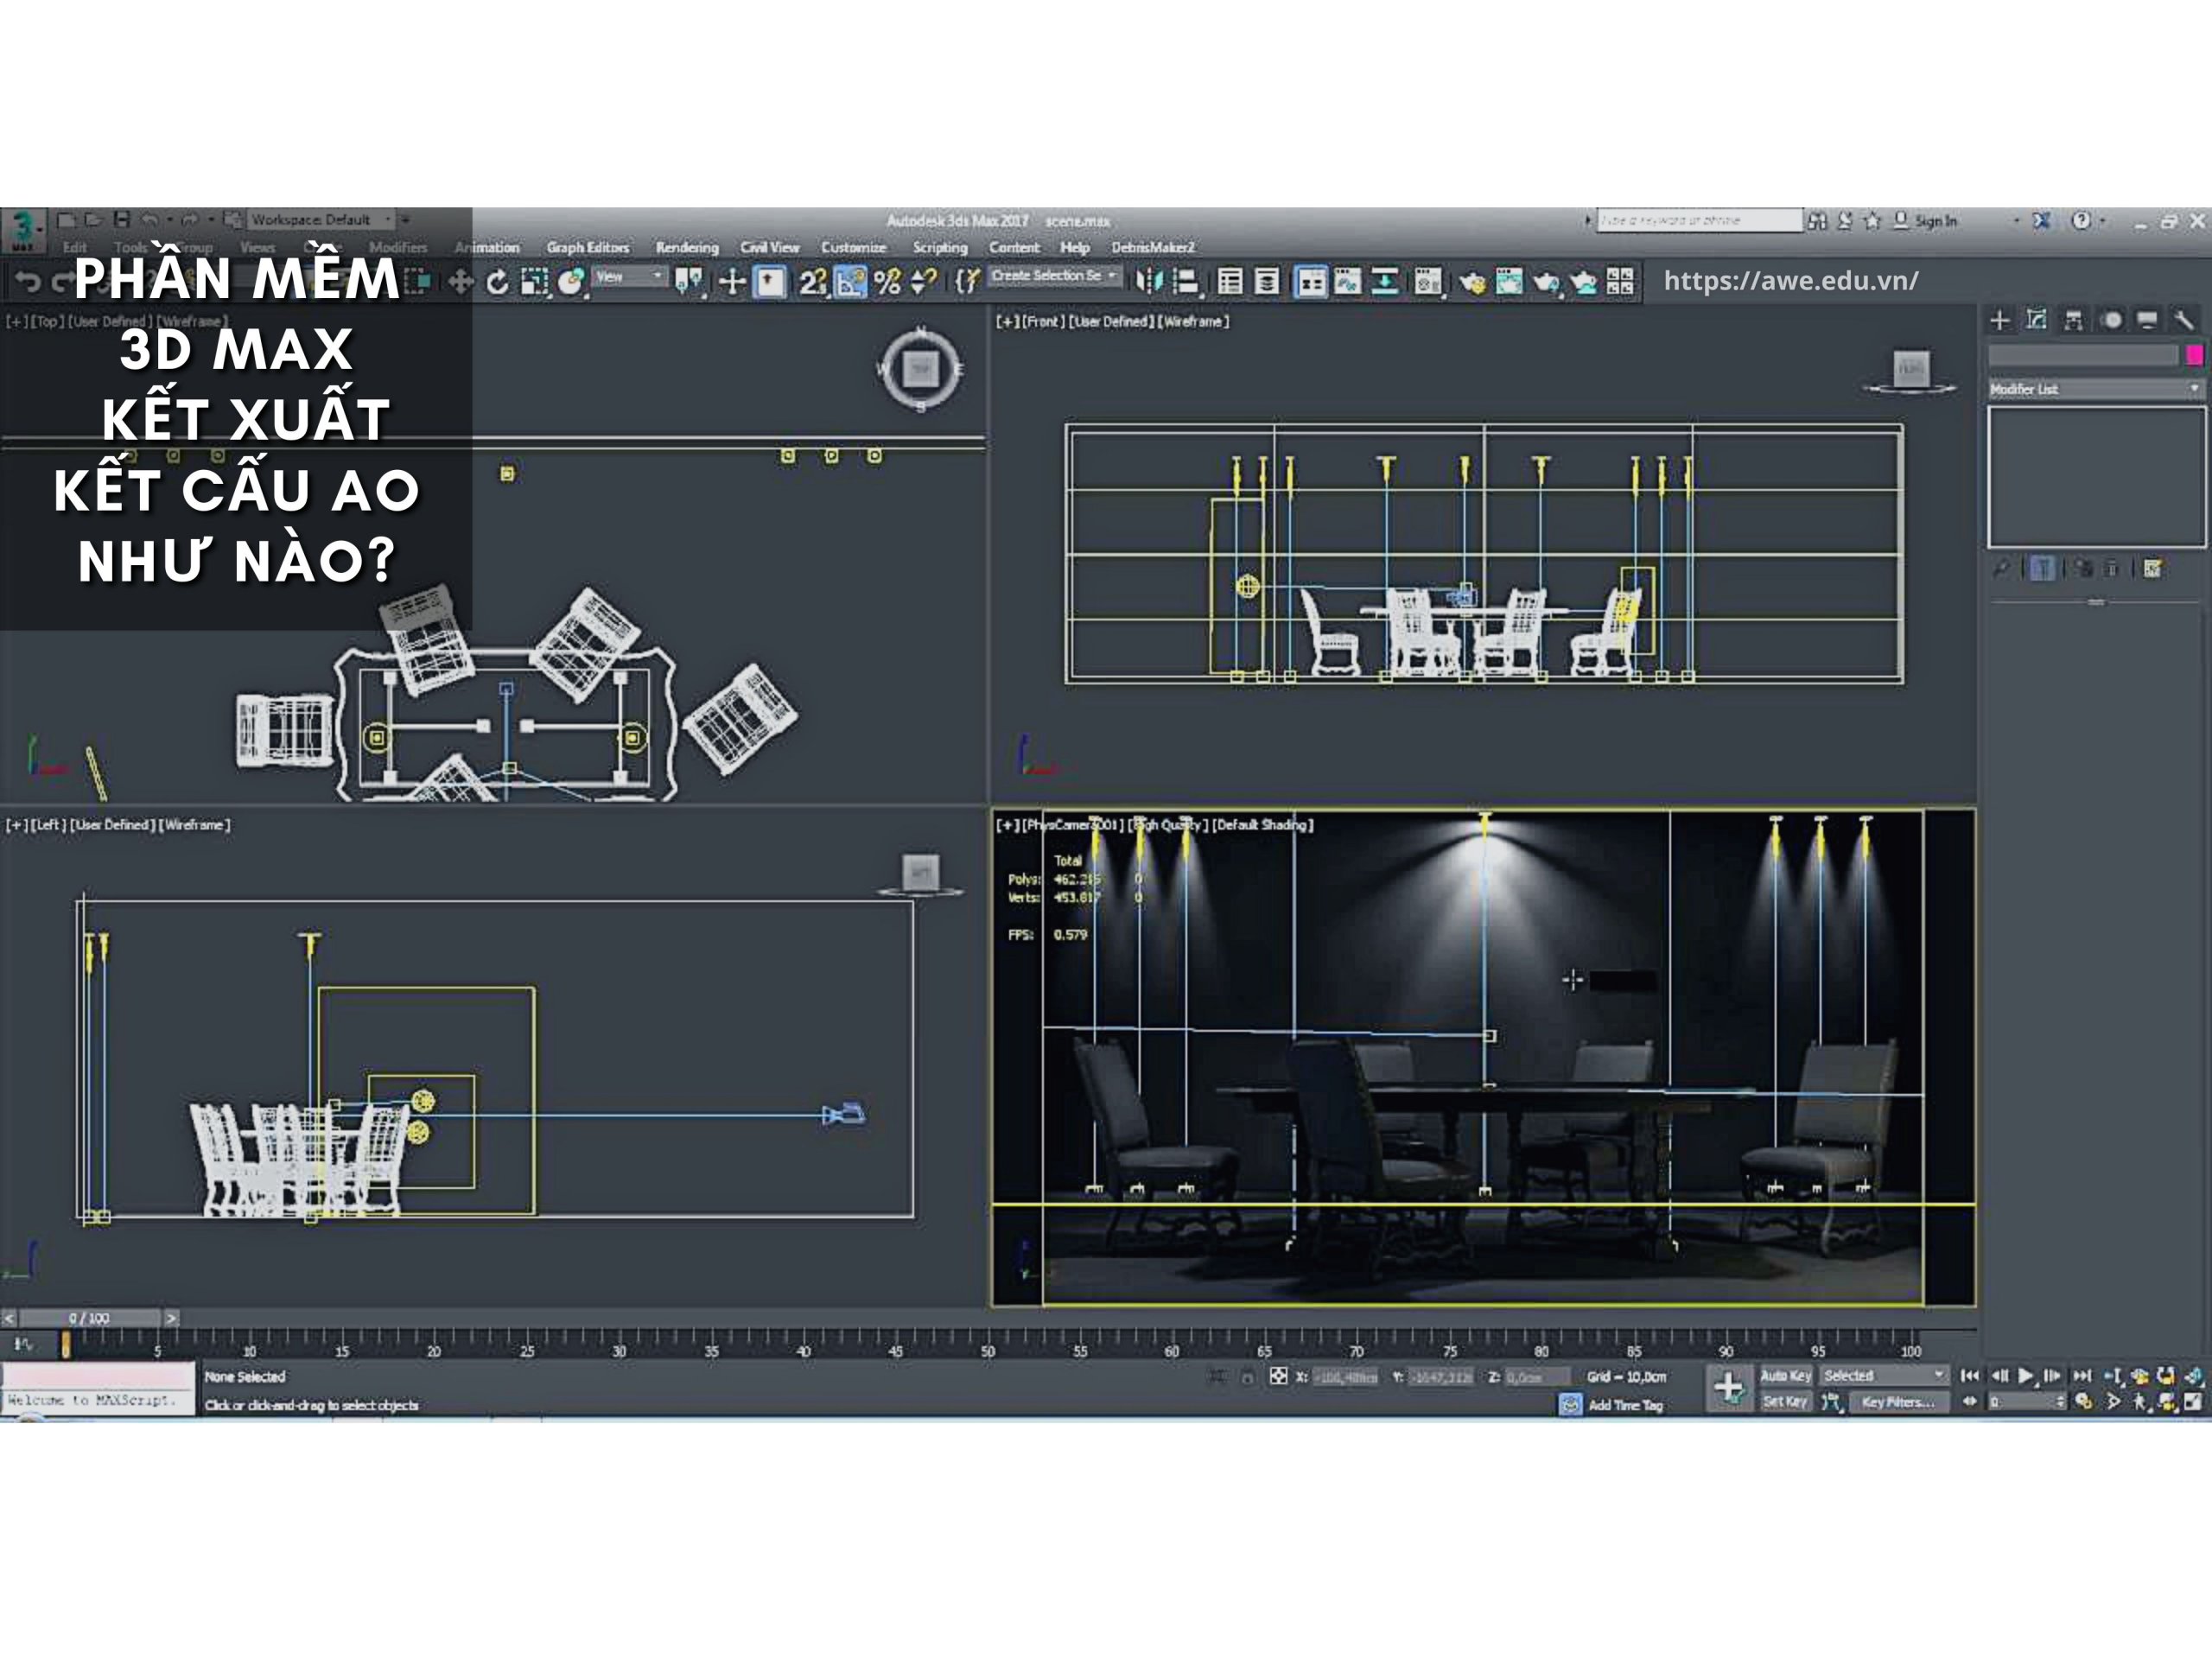Click the Align tool icon
This screenshot has height=1659, width=2212.
point(1186,282)
